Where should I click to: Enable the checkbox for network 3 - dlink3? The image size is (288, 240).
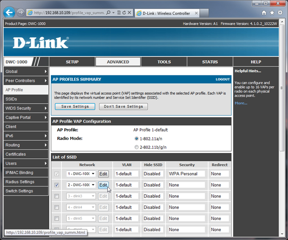pos(57,196)
